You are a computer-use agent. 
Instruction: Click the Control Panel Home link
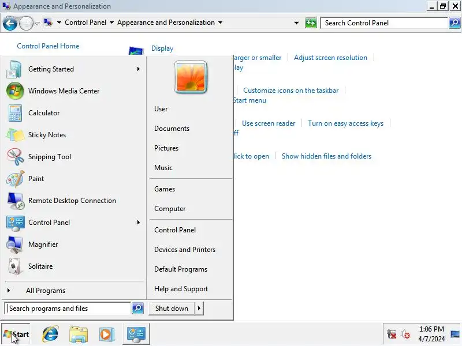[x=48, y=46]
